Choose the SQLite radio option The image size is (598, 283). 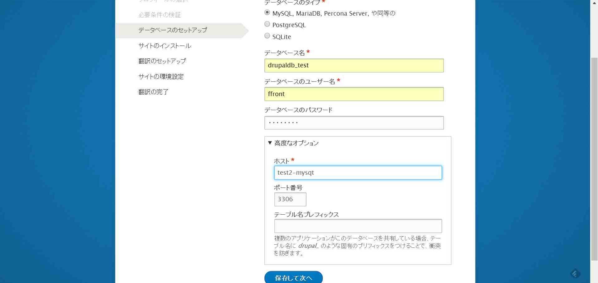click(267, 36)
